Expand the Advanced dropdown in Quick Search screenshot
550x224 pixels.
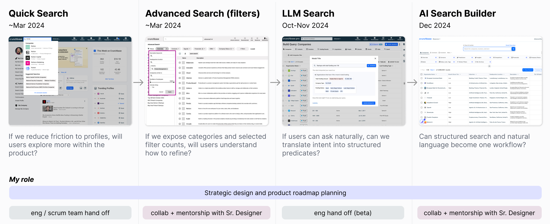click(56, 39)
